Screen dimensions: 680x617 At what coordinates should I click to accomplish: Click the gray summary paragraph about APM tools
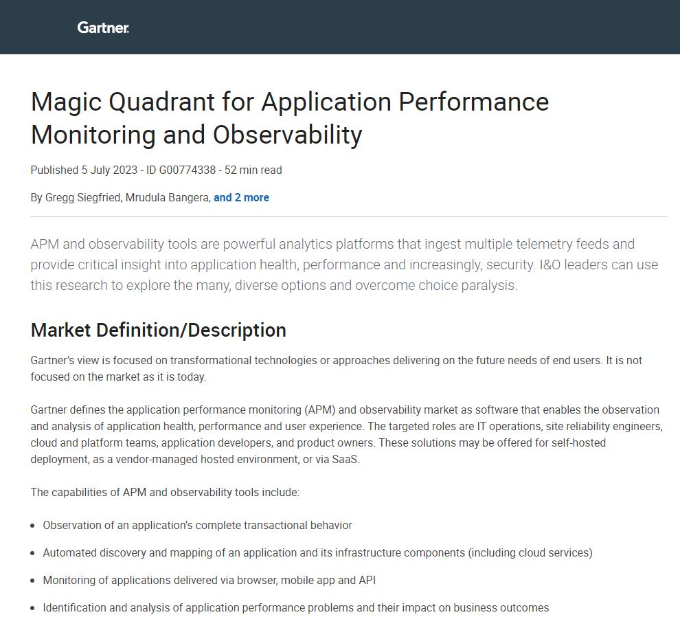tap(343, 265)
